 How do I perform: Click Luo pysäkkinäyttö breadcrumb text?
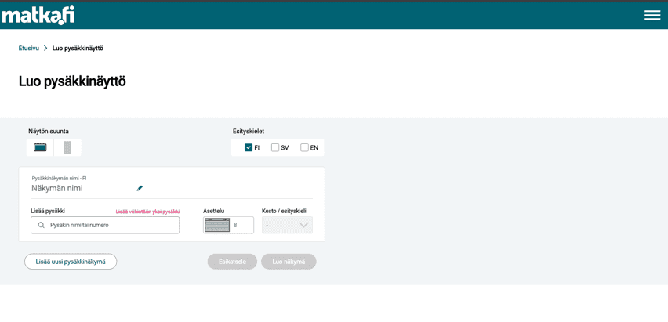pos(78,48)
